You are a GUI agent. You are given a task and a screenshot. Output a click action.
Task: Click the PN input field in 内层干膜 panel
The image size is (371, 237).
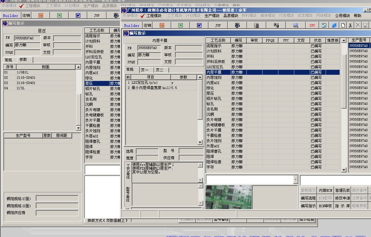tap(149, 48)
